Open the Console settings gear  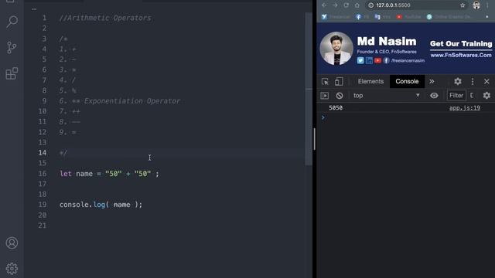486,96
